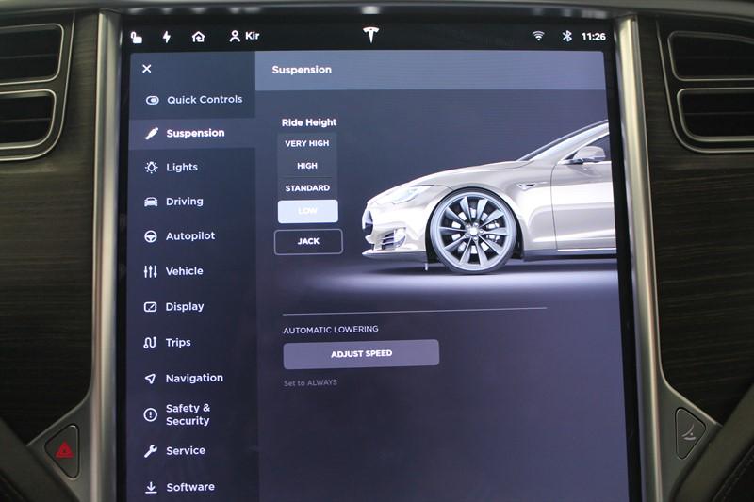
Task: Select the Low ride height option
Action: [x=308, y=211]
